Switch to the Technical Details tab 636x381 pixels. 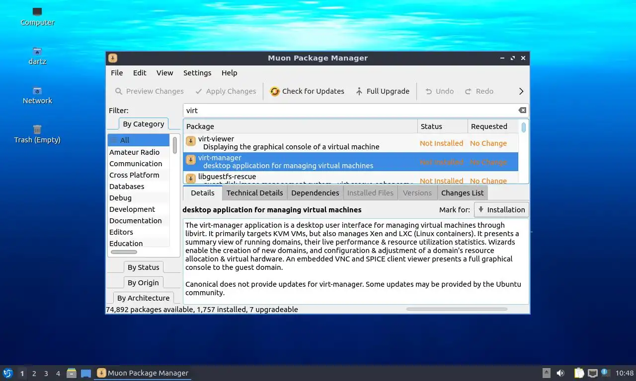[x=254, y=193]
